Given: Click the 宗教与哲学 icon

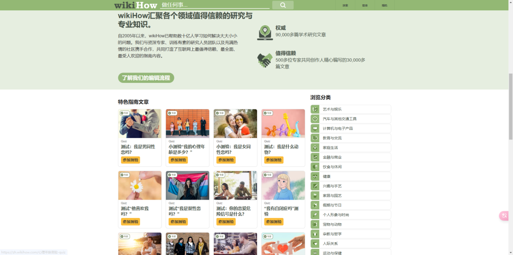Looking at the screenshot, I should tap(315, 234).
